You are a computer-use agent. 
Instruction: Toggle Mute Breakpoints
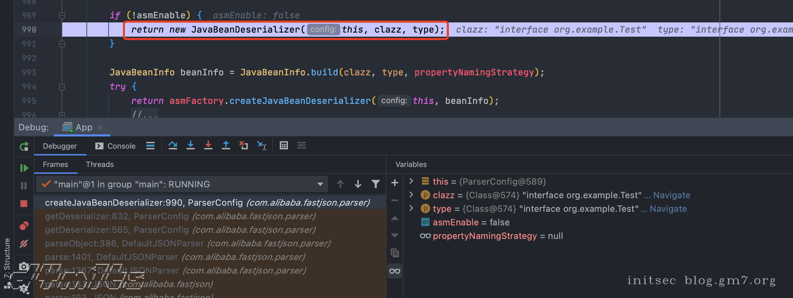point(24,244)
